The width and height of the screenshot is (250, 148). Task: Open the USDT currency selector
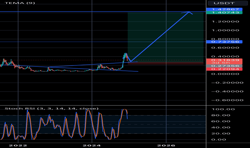coord(227,3)
